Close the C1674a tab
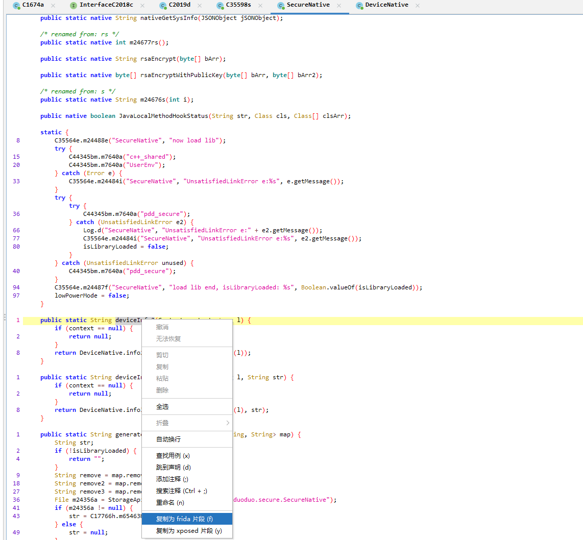583x540 pixels. click(53, 6)
